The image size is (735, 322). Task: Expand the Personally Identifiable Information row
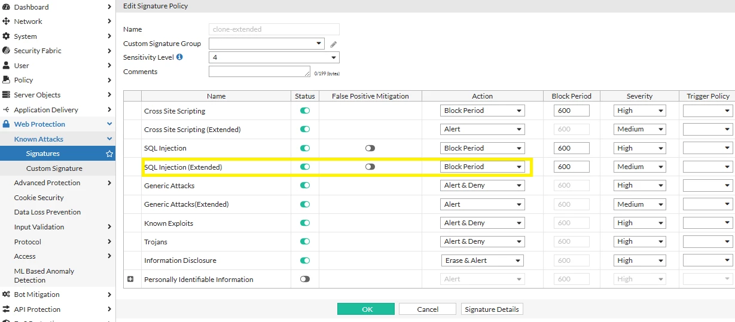pos(130,279)
